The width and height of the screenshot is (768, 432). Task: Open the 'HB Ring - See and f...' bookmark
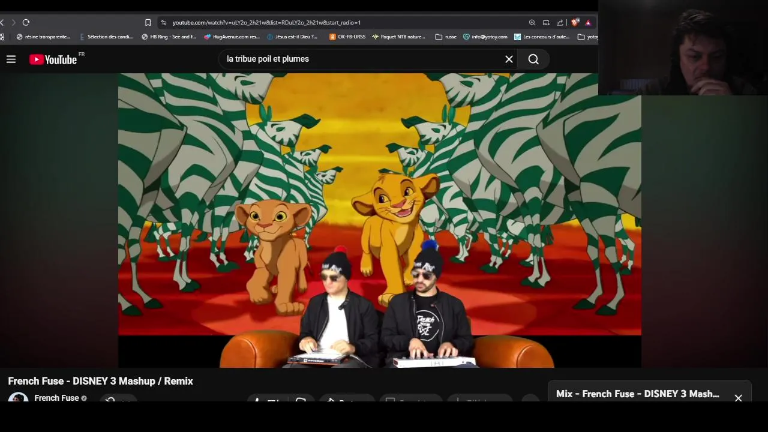click(169, 37)
